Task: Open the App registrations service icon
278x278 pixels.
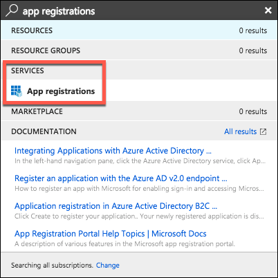Action: point(17,91)
